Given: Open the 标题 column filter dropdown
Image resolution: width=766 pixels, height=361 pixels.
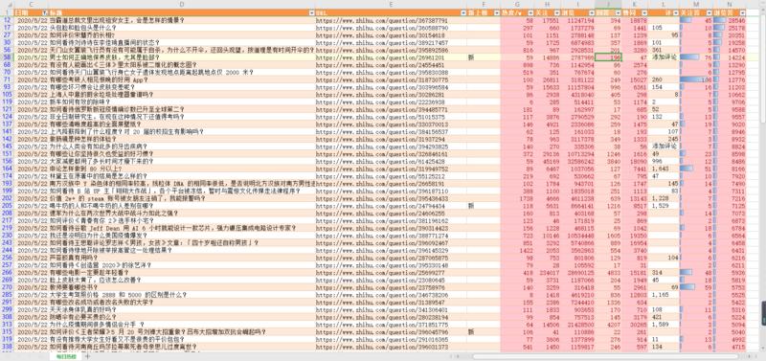Looking at the screenshot, I should 312,12.
